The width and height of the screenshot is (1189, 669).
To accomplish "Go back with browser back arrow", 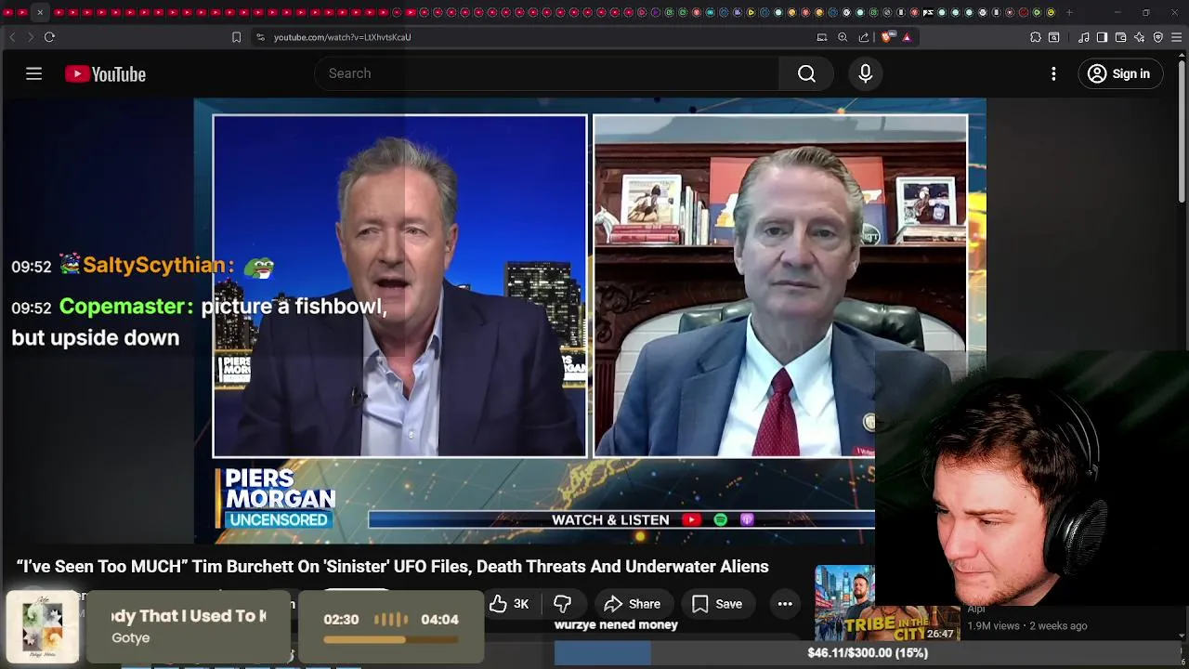I will [x=12, y=37].
